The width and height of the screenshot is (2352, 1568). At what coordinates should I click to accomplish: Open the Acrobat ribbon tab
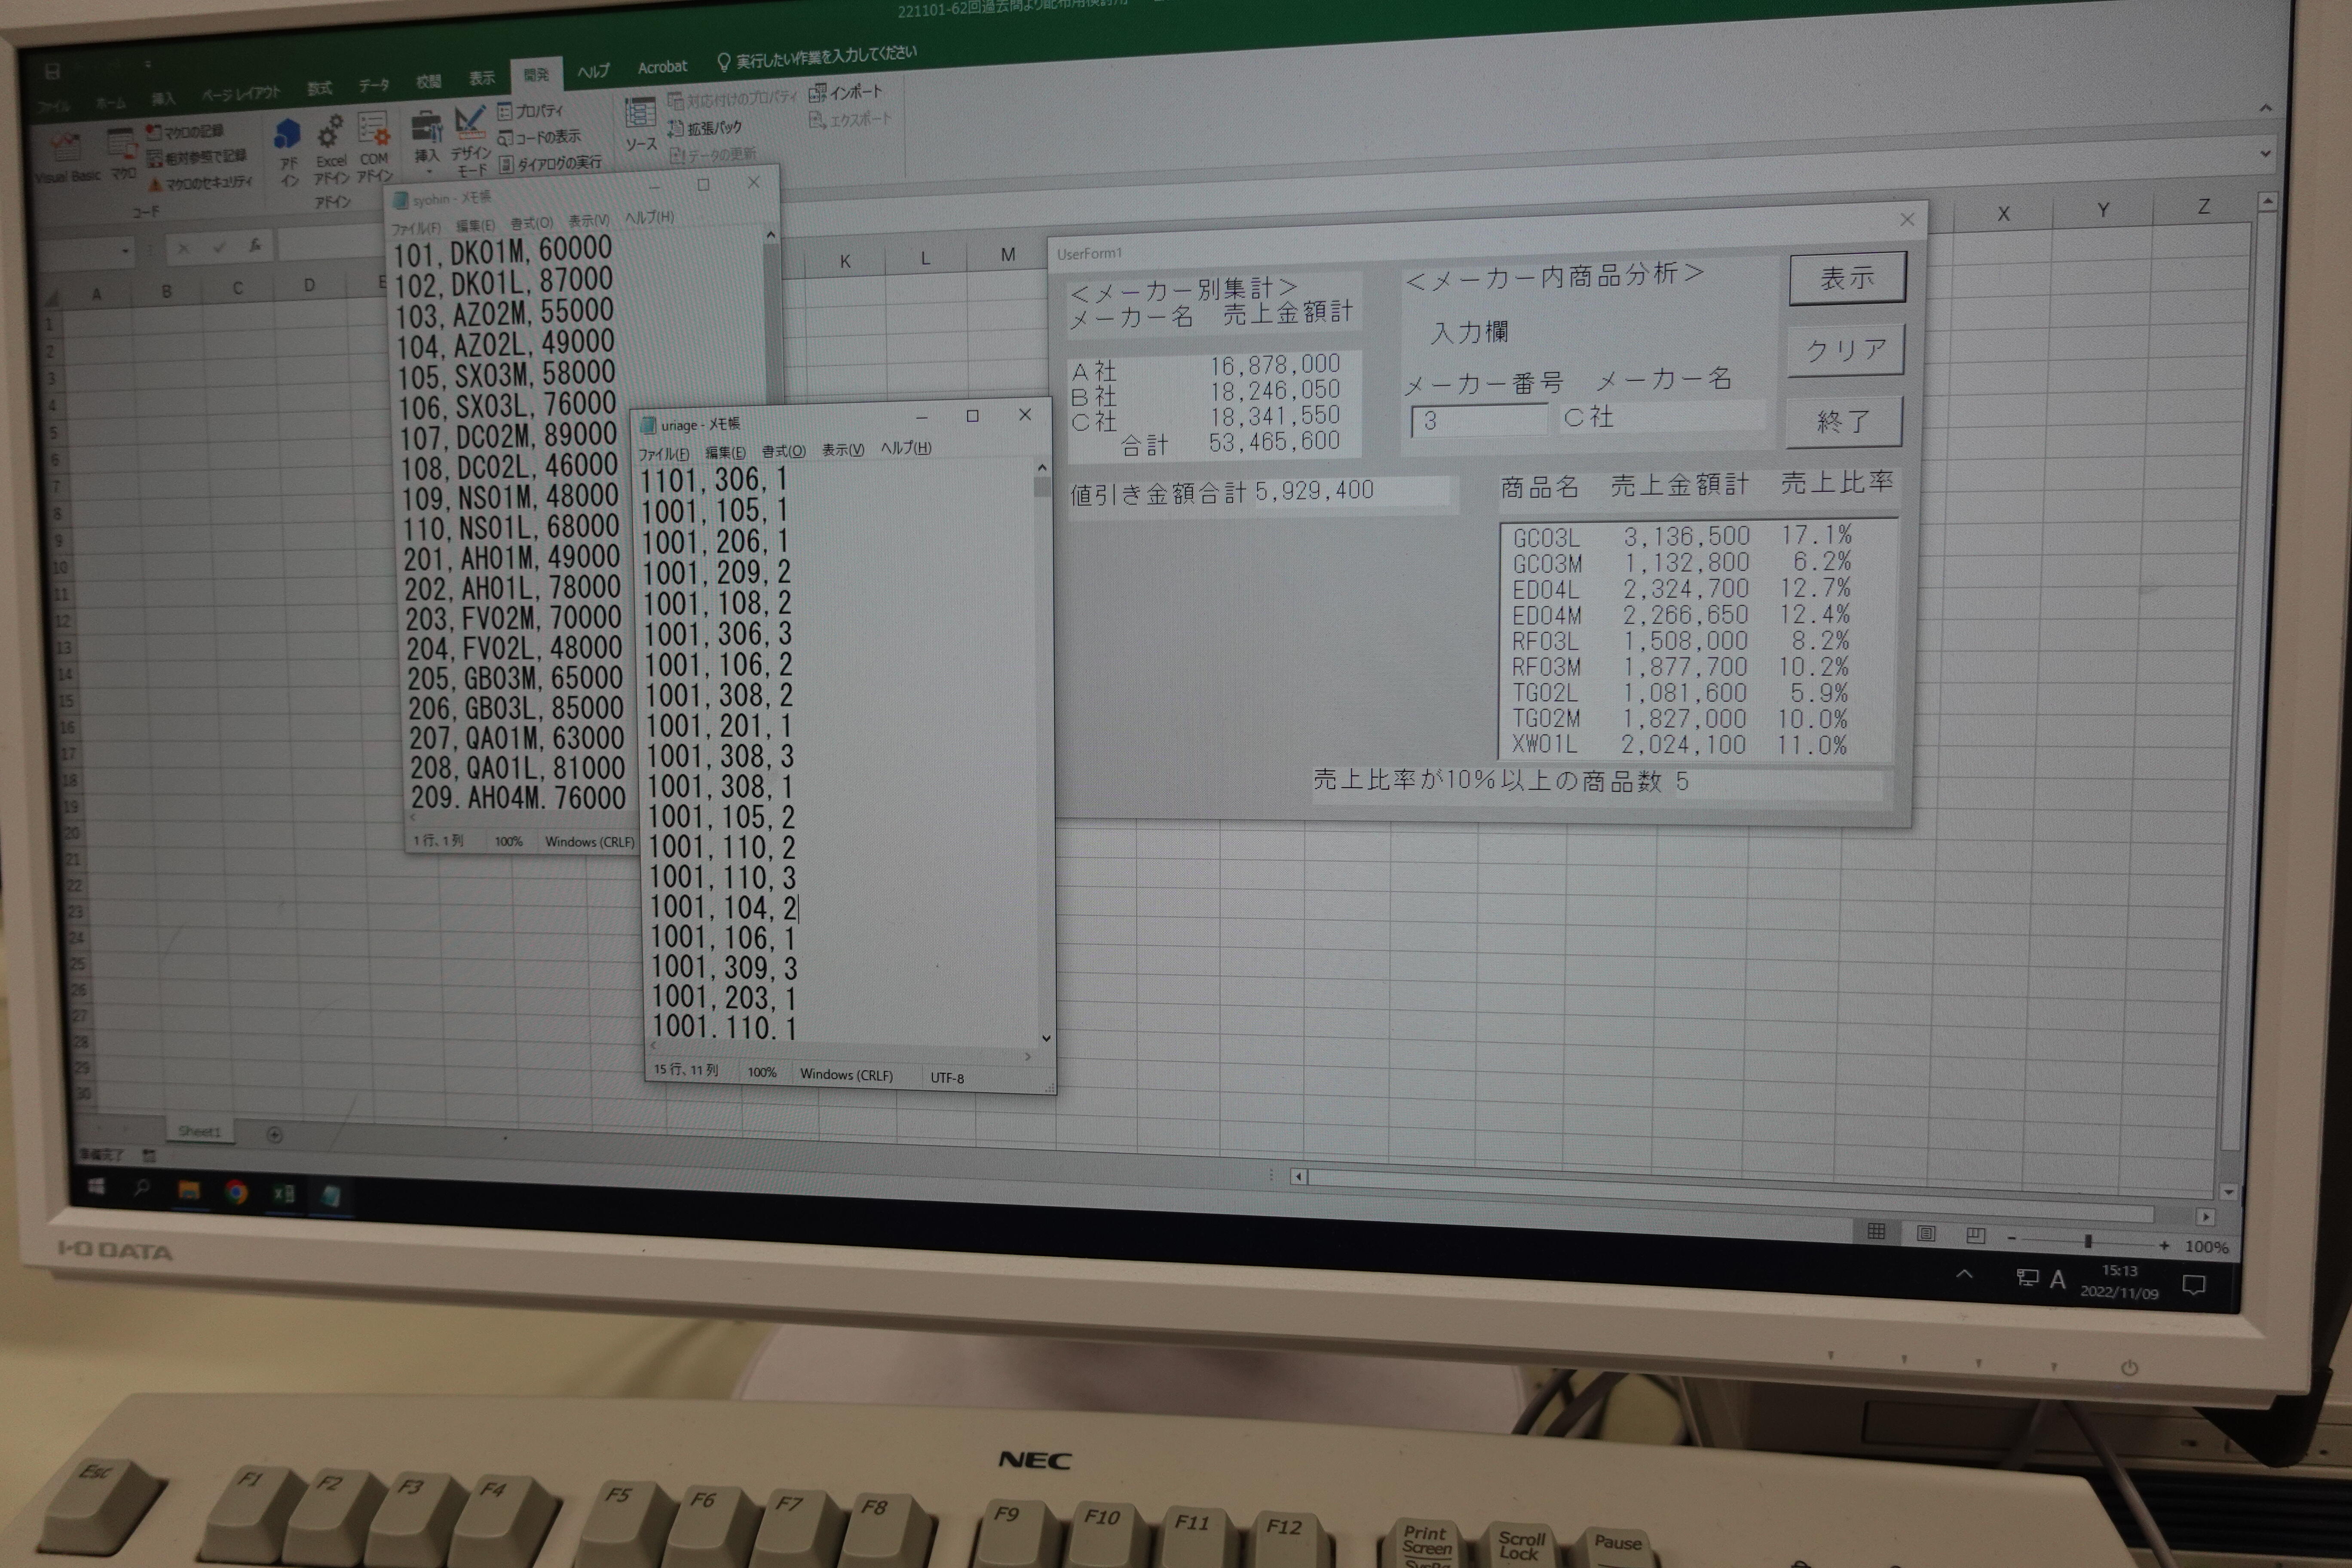click(662, 67)
